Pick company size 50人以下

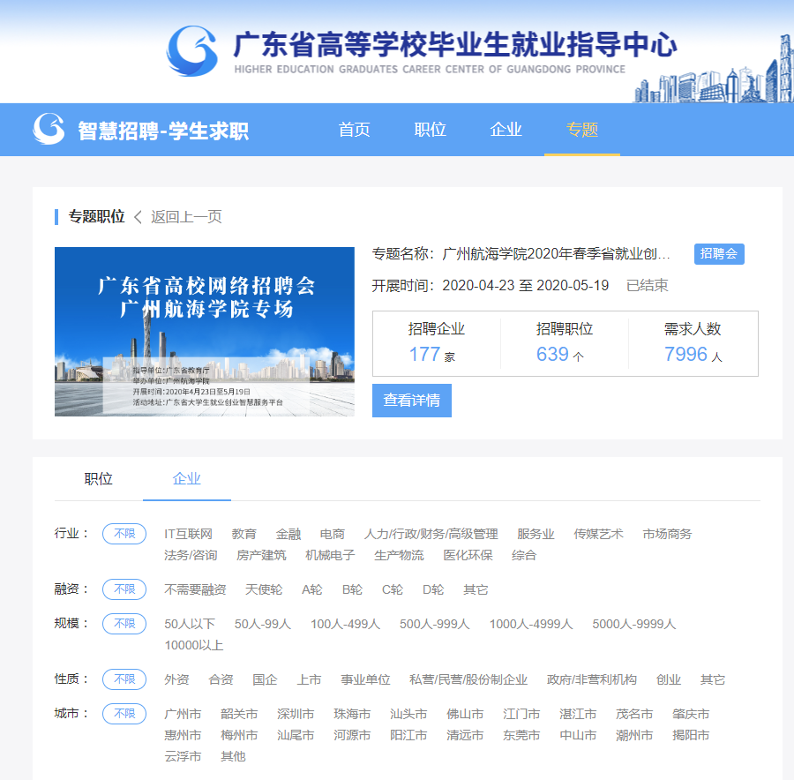point(190,624)
